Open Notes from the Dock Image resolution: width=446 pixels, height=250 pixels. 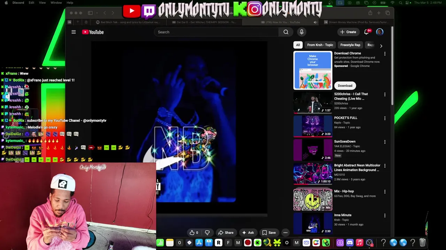click(x=170, y=243)
